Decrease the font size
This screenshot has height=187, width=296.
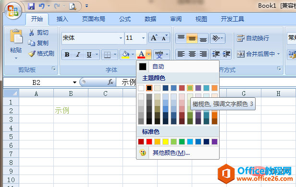point(164,38)
